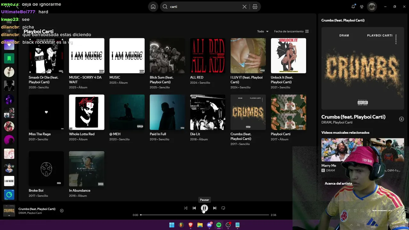409x230 pixels.
Task: Toggle shuffle playback
Action: 186,208
